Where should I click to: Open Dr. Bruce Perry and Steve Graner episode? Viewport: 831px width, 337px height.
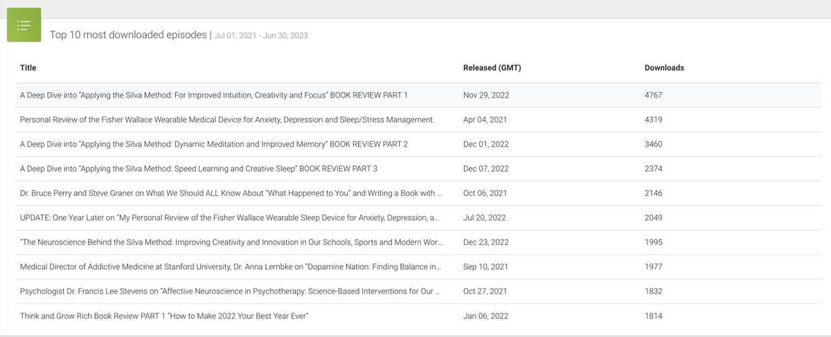231,193
